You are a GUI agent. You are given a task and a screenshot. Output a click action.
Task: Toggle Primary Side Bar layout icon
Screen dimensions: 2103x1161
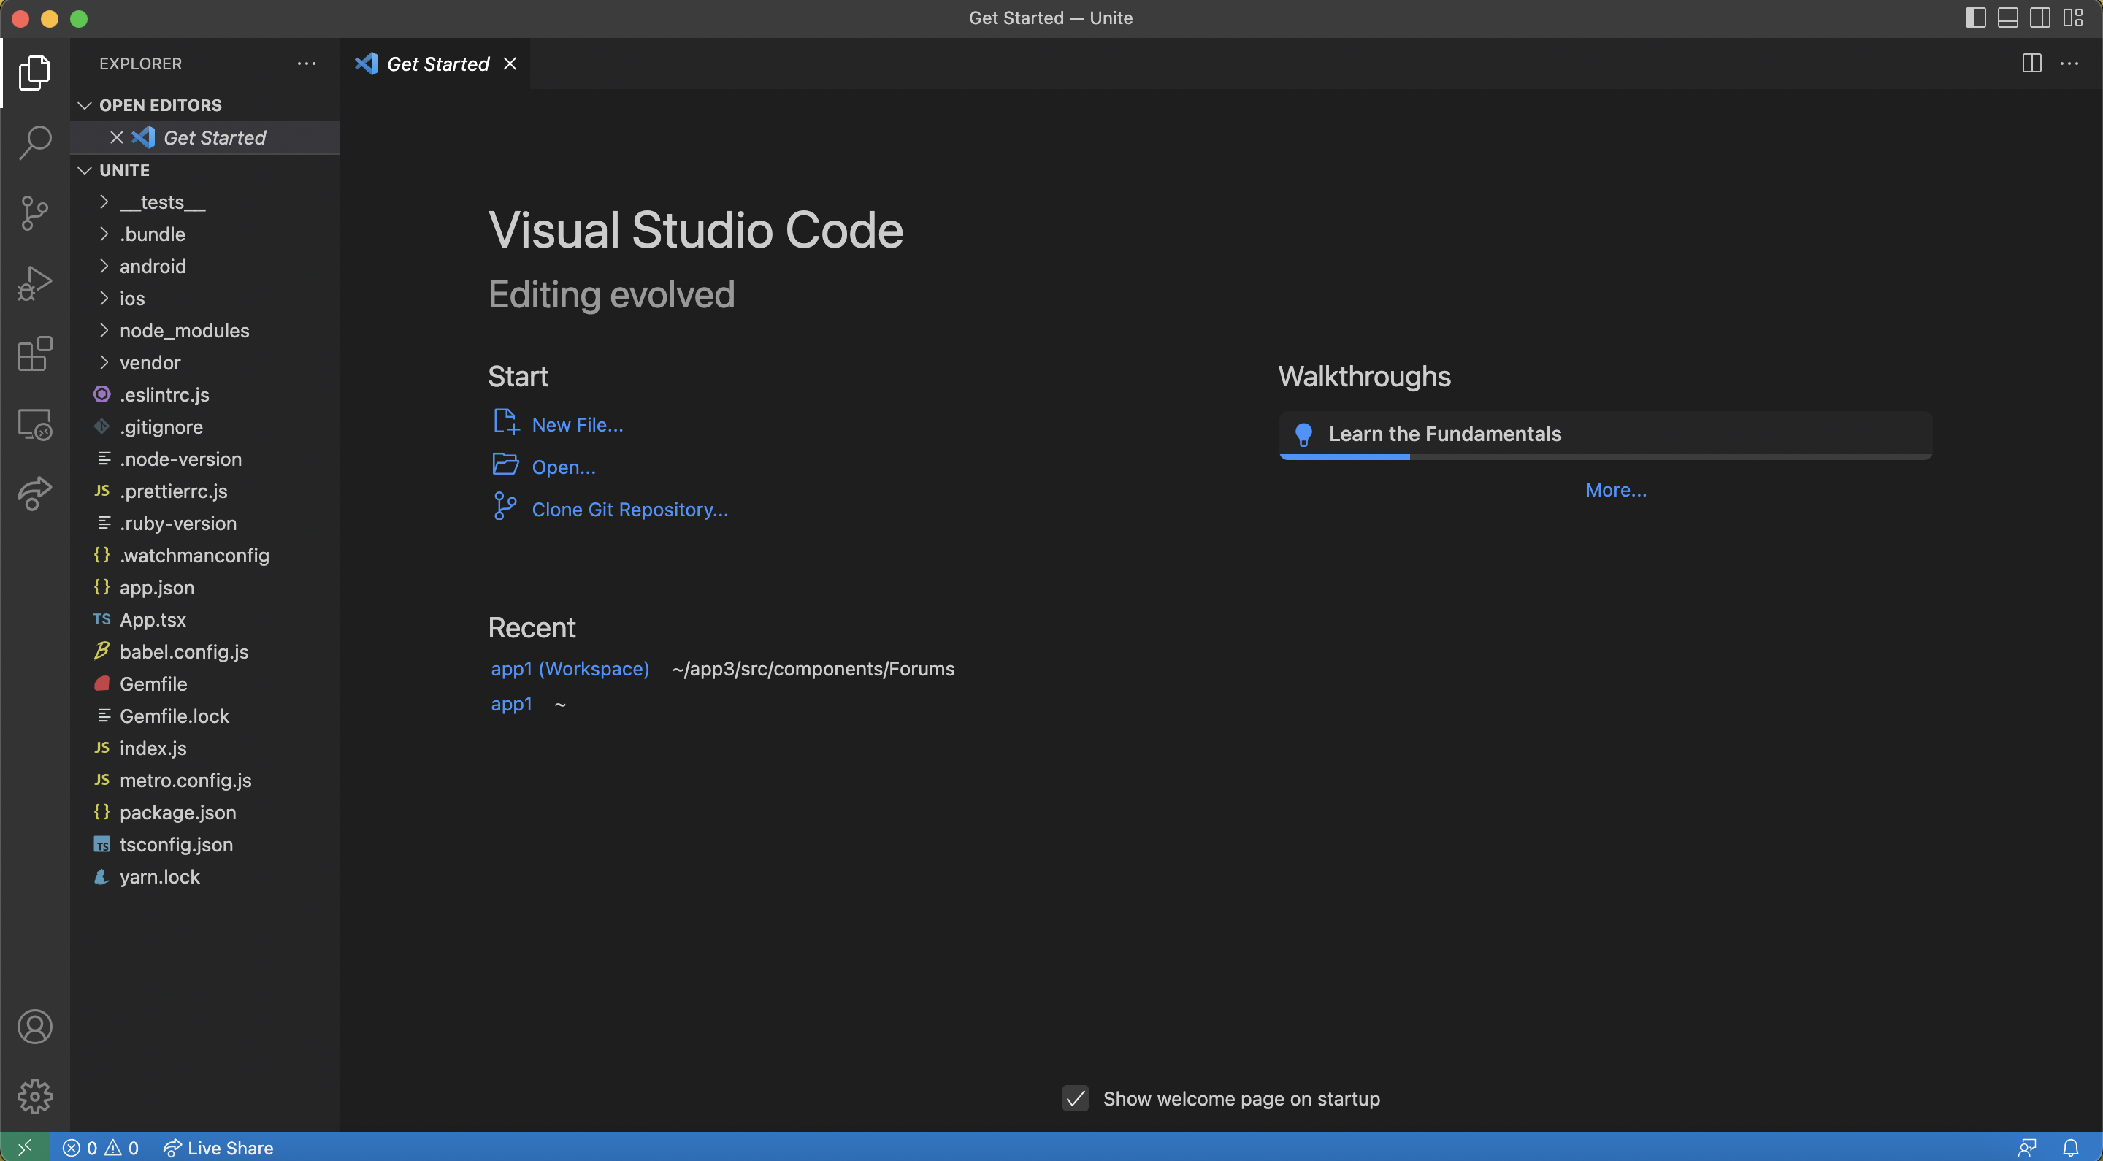[1974, 18]
